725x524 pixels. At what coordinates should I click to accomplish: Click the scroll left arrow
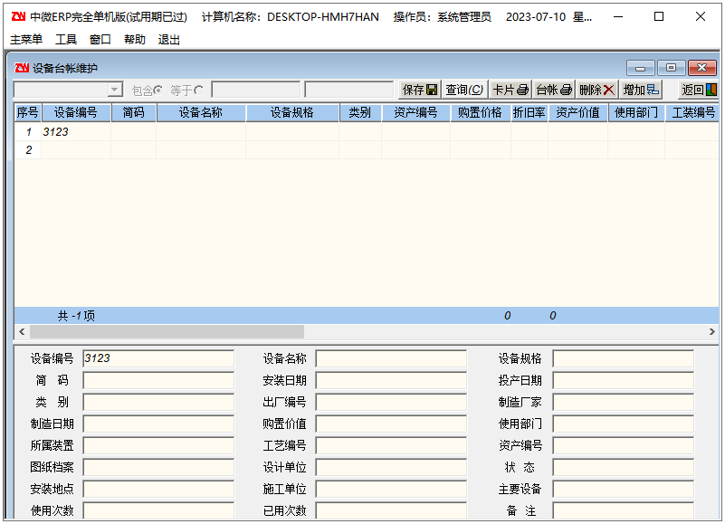22,331
